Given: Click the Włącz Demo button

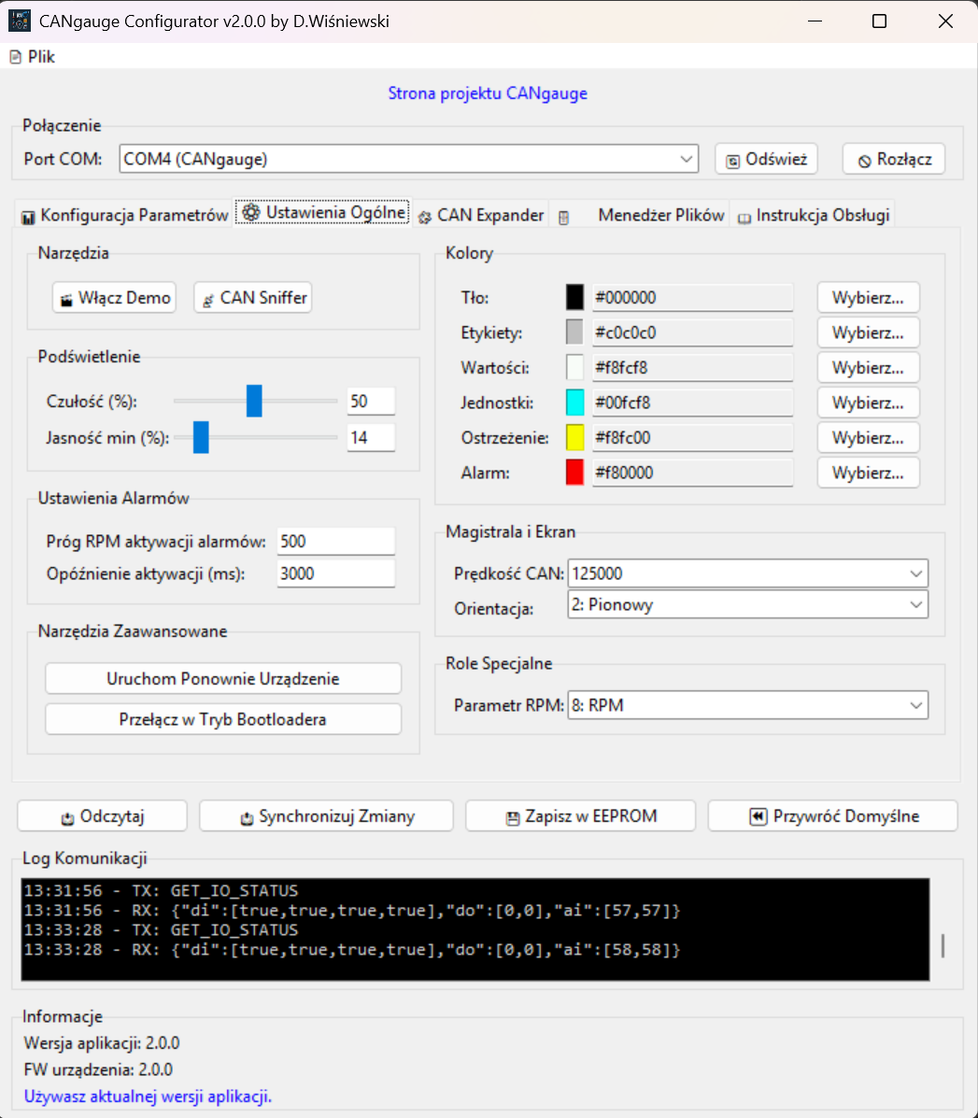Looking at the screenshot, I should 114,297.
